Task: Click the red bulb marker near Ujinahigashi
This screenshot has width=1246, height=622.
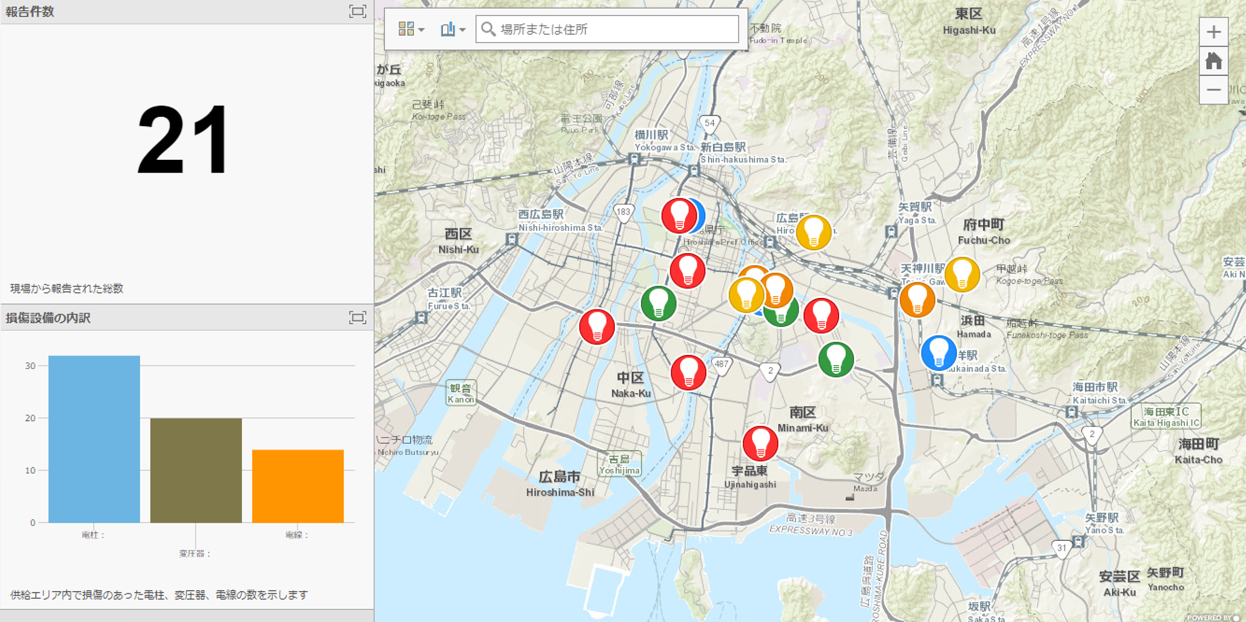Action: tap(760, 443)
